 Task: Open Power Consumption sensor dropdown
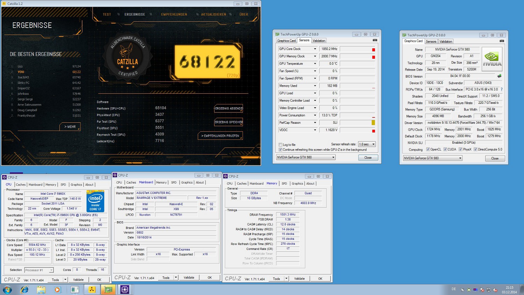click(x=315, y=115)
